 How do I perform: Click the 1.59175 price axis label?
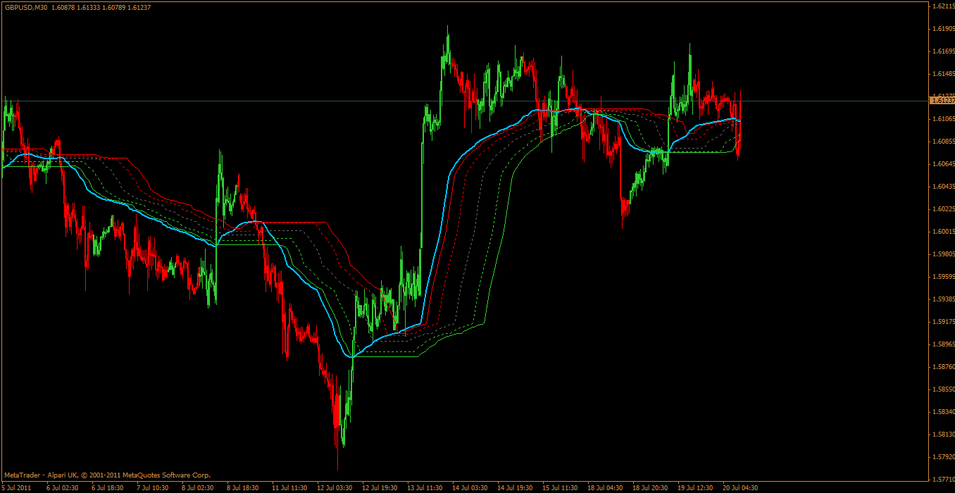coord(942,322)
